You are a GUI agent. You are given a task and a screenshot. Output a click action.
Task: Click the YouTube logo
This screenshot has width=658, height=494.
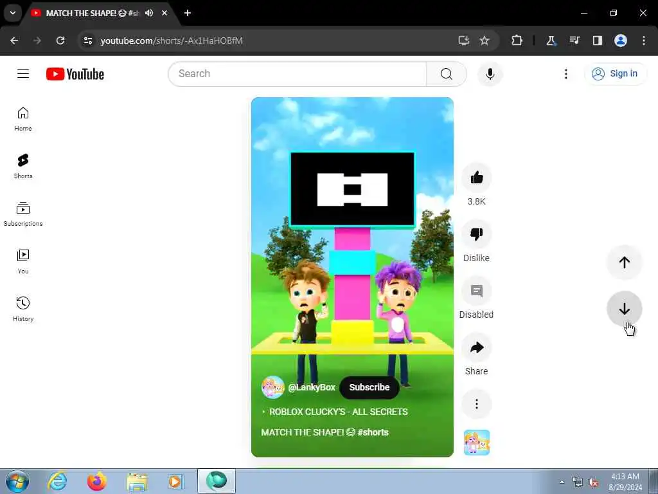point(75,74)
